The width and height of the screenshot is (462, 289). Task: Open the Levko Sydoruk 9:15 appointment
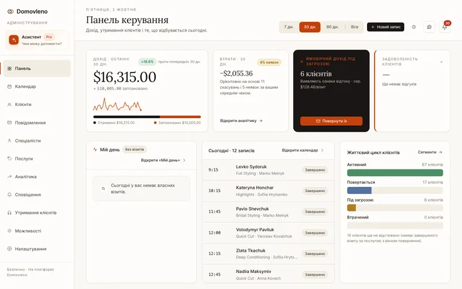[x=268, y=170]
